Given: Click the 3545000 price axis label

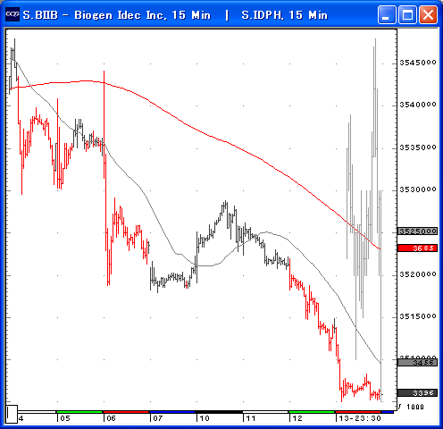Looking at the screenshot, I should (x=418, y=63).
